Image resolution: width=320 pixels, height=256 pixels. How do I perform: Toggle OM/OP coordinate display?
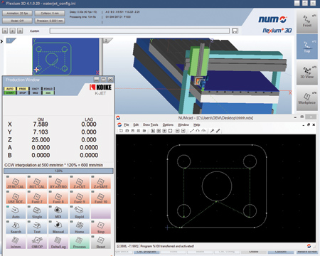37,242
